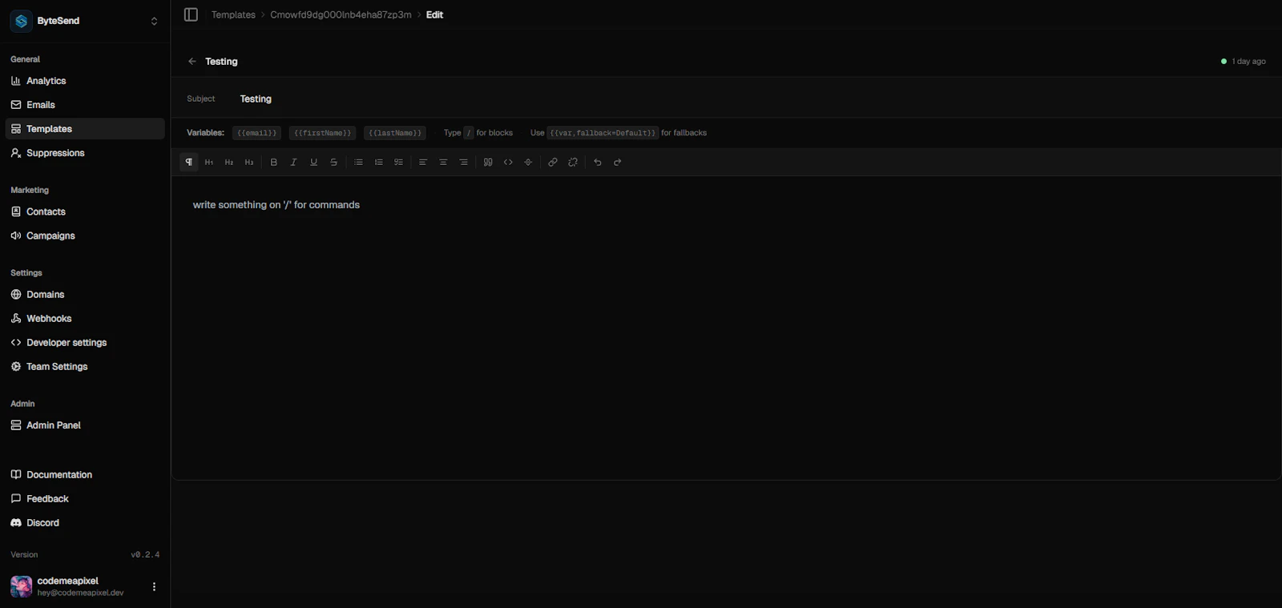Open the Documentation link
The width and height of the screenshot is (1282, 608).
click(x=85, y=475)
